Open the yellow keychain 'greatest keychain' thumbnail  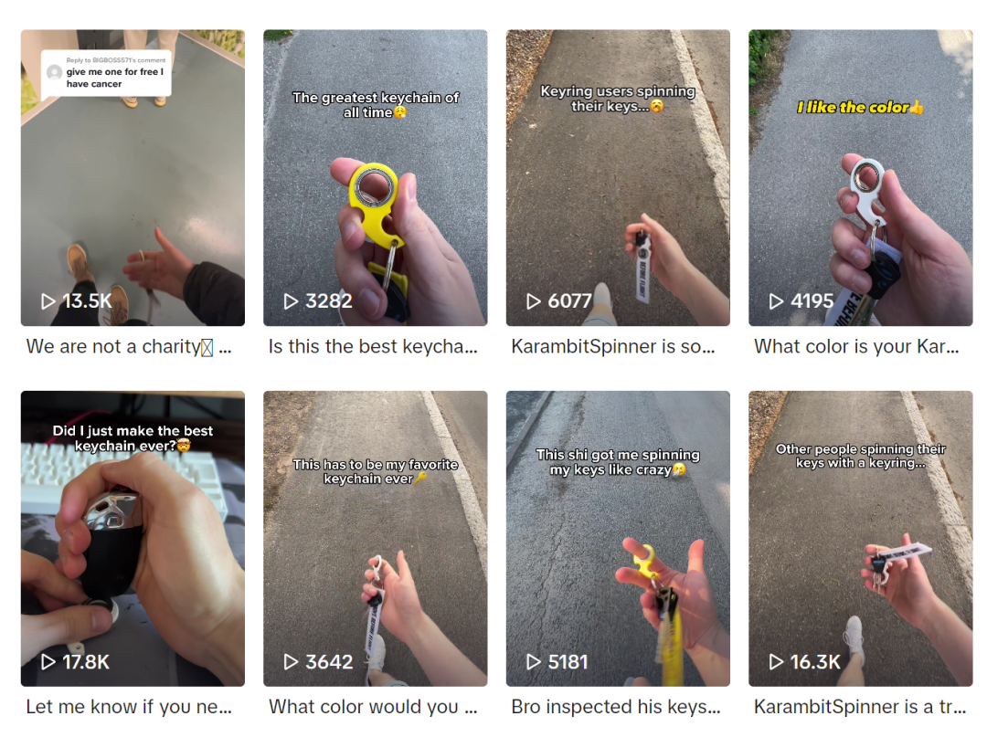pos(376,177)
